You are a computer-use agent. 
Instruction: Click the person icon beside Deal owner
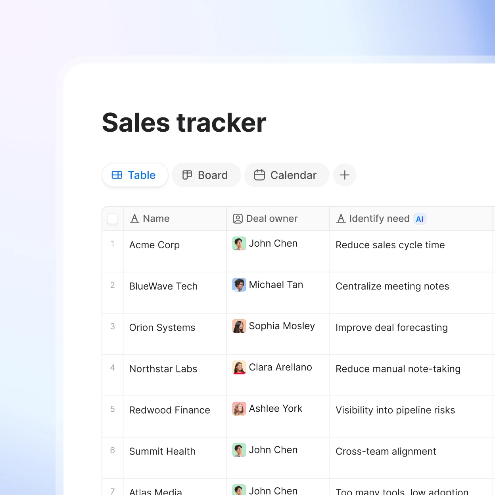click(238, 219)
